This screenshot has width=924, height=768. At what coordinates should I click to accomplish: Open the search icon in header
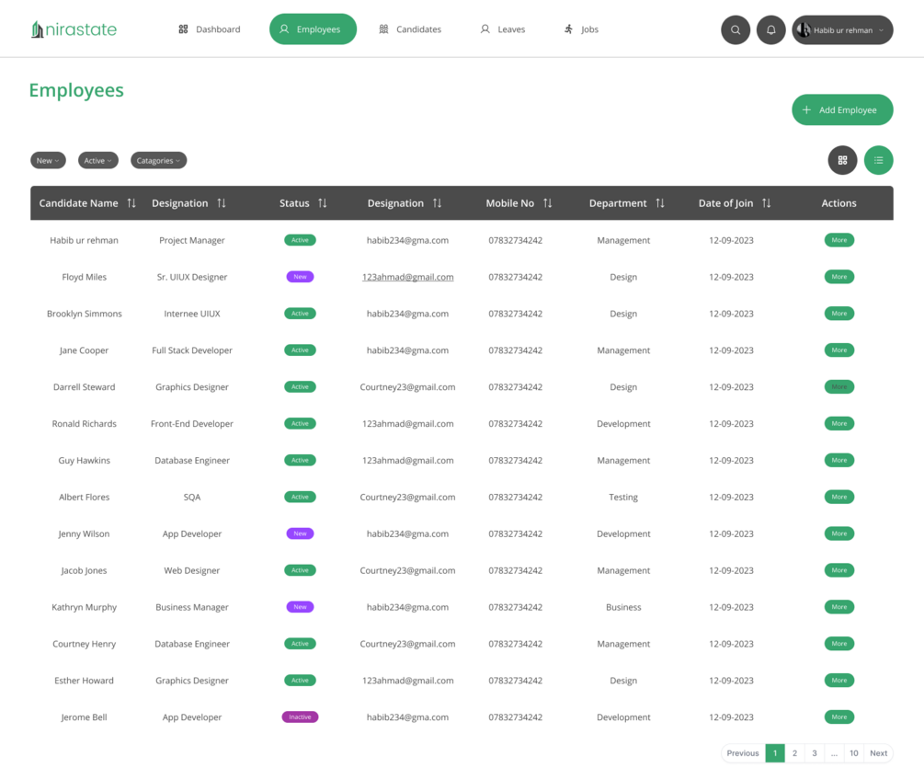click(x=736, y=30)
